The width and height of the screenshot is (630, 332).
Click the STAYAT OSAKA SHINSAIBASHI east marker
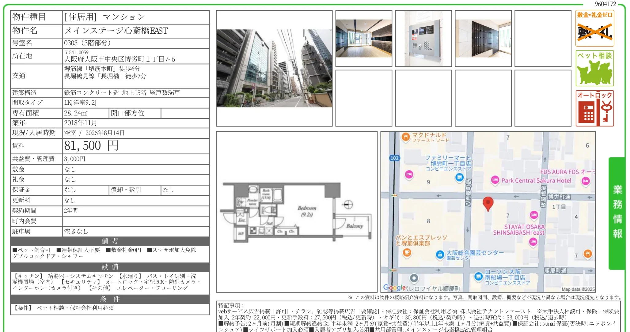(x=534, y=215)
